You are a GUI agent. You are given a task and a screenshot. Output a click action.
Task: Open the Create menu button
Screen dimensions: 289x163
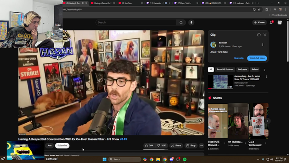259,22
